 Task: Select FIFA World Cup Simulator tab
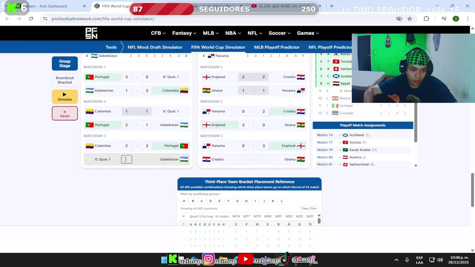click(x=218, y=47)
